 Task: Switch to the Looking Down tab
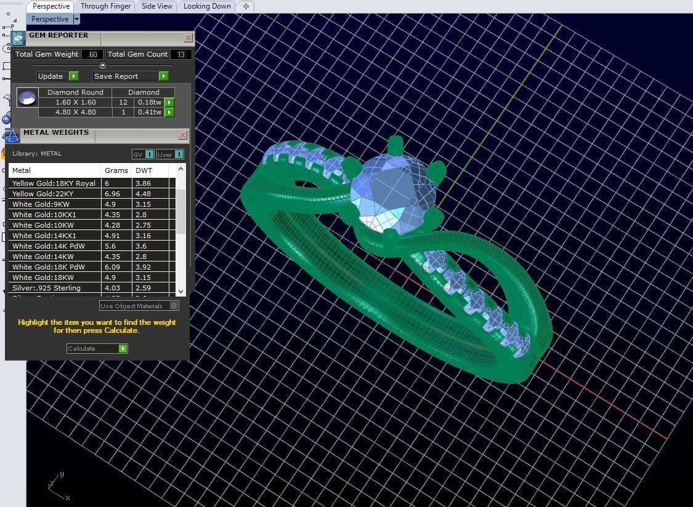[x=207, y=6]
